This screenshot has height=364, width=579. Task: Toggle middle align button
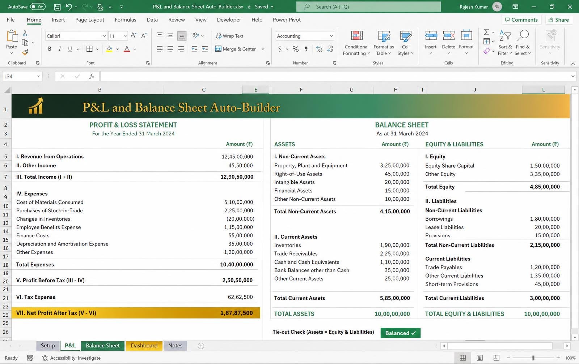pyautogui.click(x=170, y=35)
